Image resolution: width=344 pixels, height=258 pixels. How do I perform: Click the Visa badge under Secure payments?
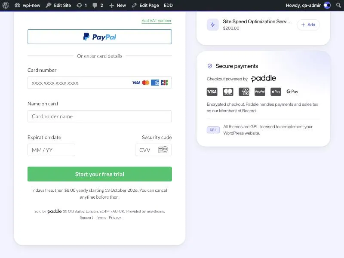(212, 92)
